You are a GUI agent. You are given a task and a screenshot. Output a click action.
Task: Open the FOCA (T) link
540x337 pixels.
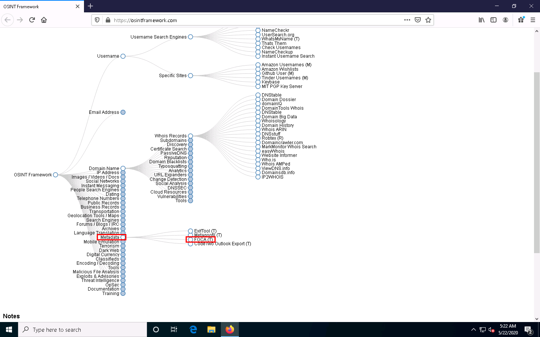pos(204,240)
